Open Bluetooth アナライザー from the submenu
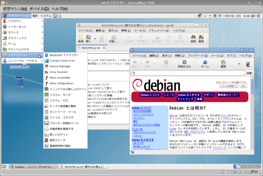263x176 pixels. click(x=65, y=55)
